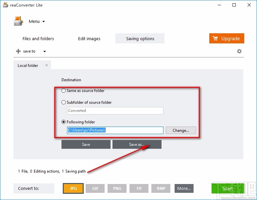Click the C:\Users\pc\Pictures\ path field
The image size is (257, 200).
coord(115,130)
